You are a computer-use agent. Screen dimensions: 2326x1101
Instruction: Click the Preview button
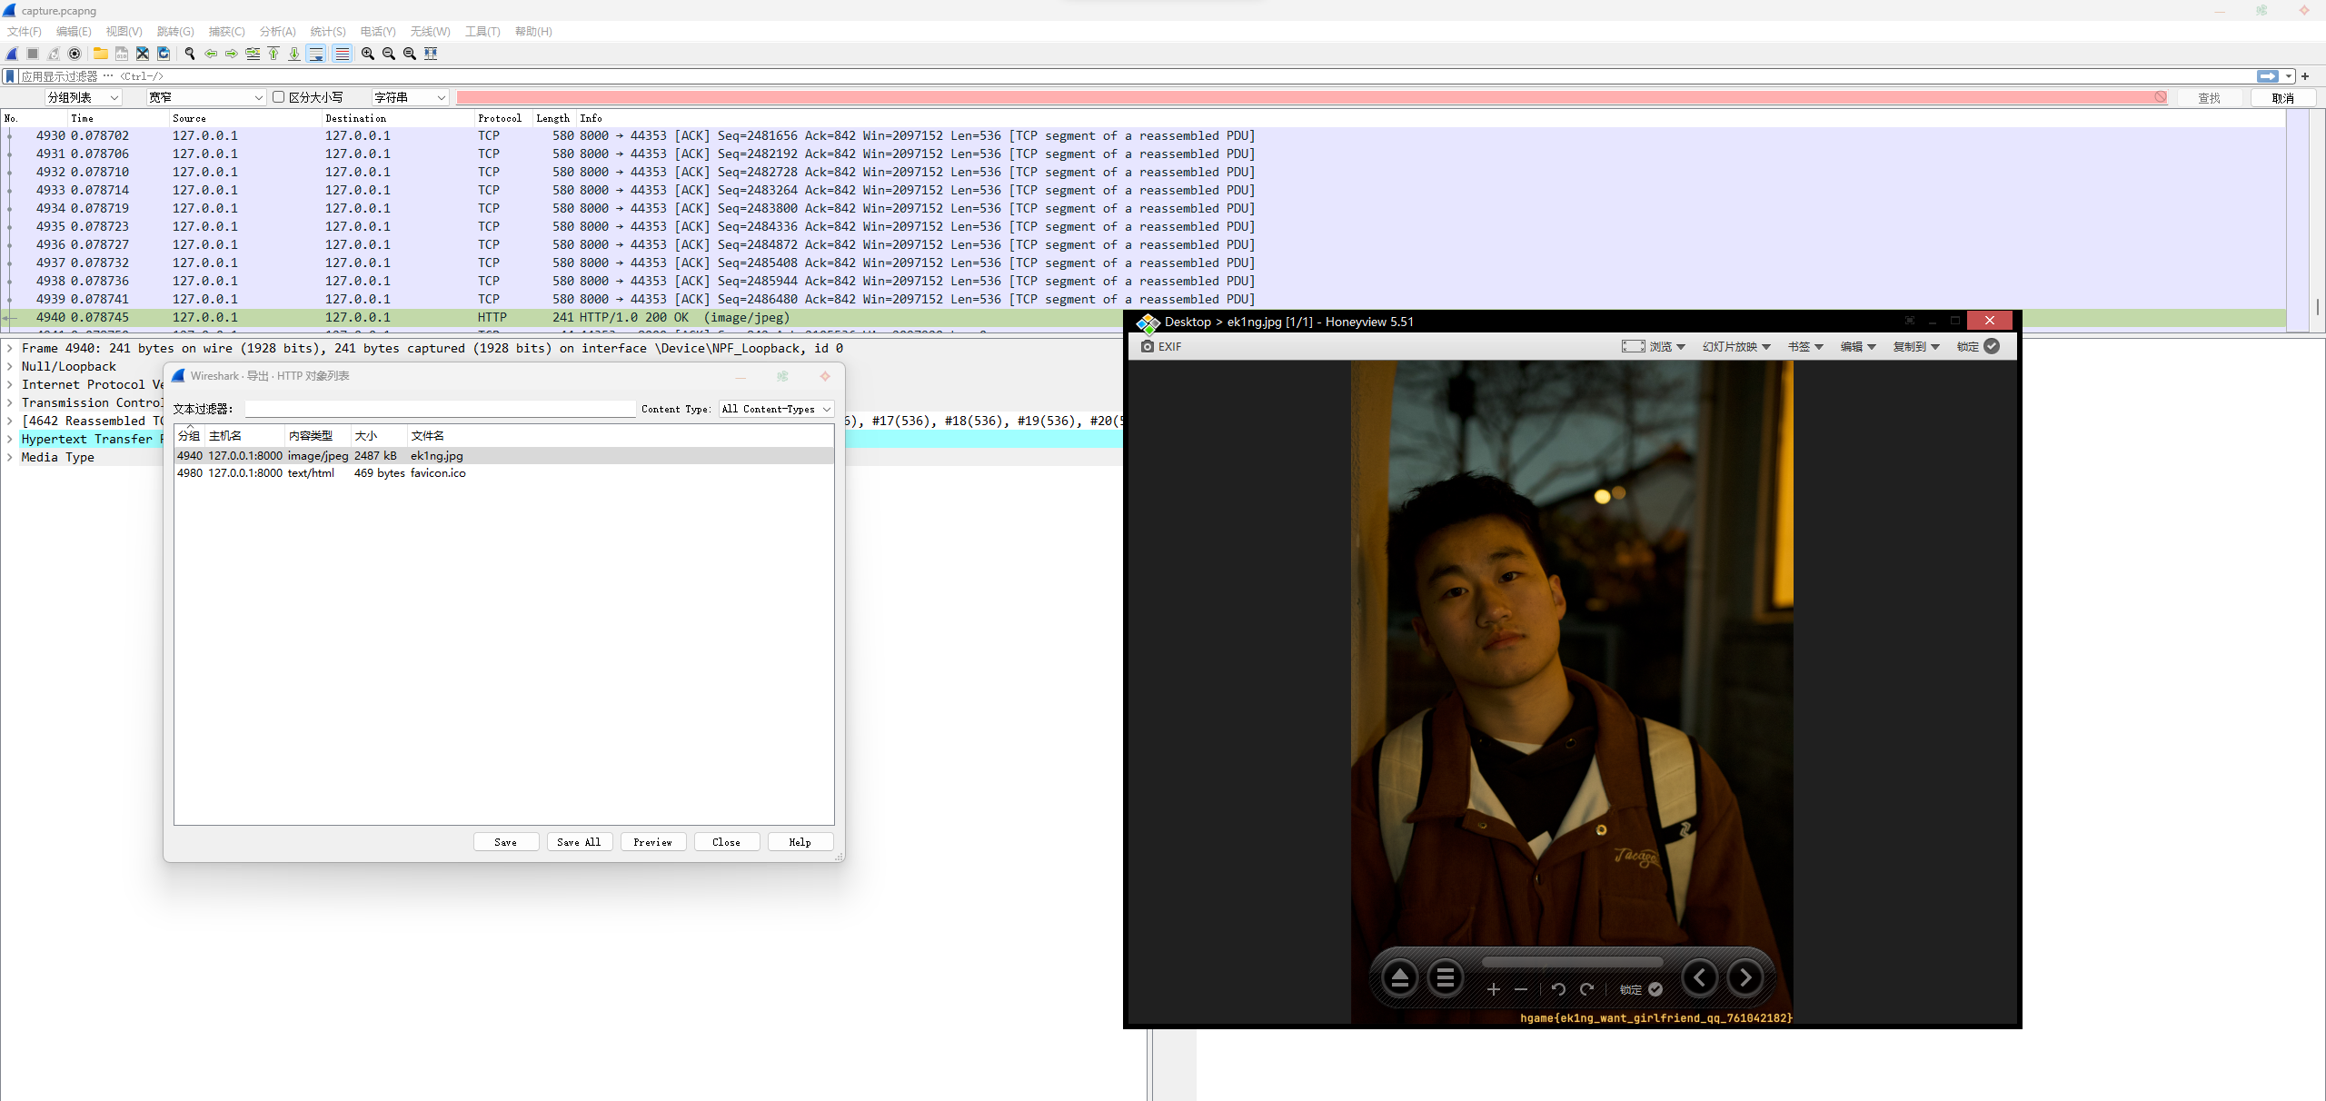tap(652, 842)
